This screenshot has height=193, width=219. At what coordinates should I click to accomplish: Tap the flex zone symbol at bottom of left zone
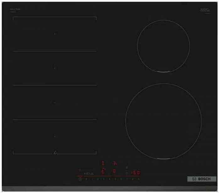55,152
